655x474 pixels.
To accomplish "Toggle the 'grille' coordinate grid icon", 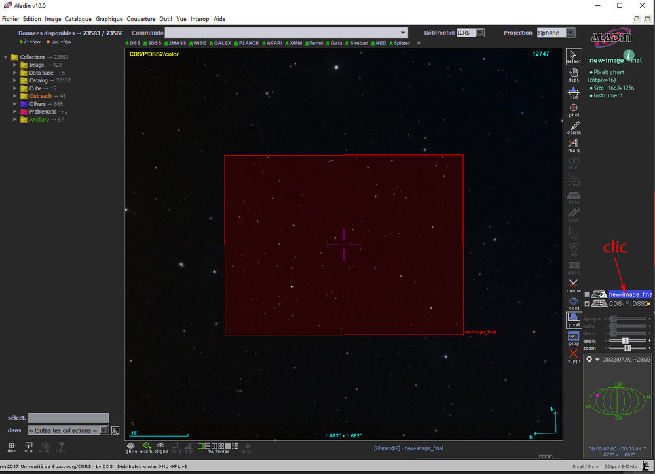I will coord(131,445).
